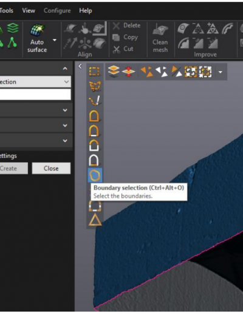Click the scissors Cut command
The height and width of the screenshot is (314, 243).
click(x=123, y=49)
